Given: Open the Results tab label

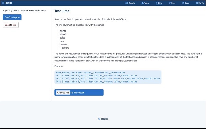Looking at the screenshot, I should (131, 3).
